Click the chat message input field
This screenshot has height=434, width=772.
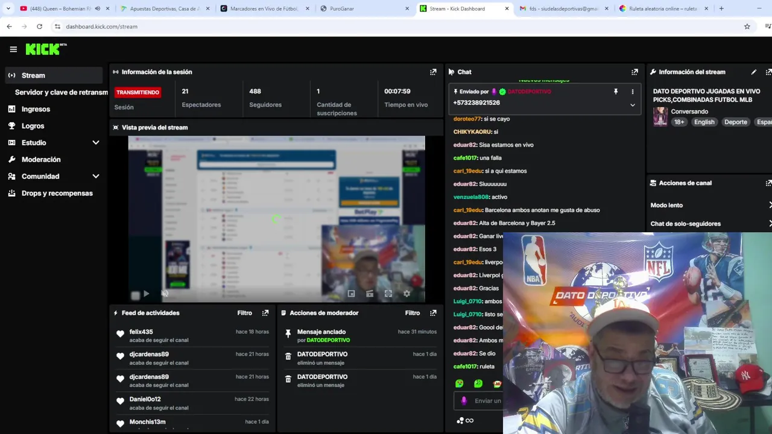point(478,401)
